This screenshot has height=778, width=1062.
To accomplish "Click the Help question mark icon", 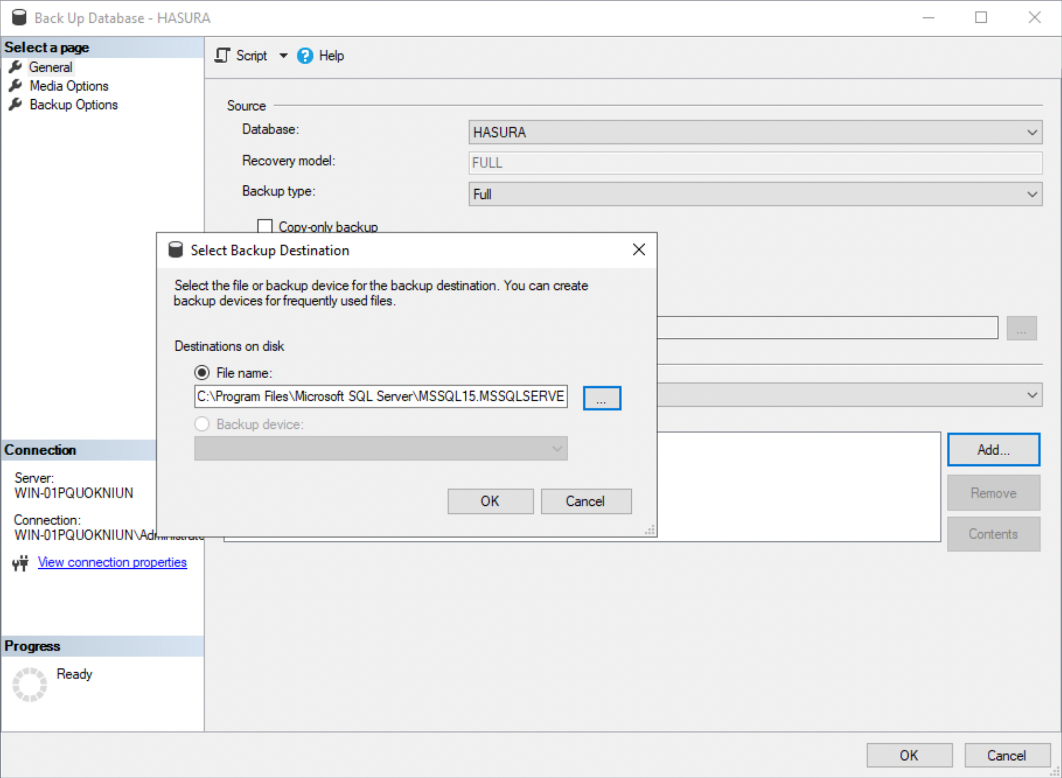I will (x=305, y=55).
